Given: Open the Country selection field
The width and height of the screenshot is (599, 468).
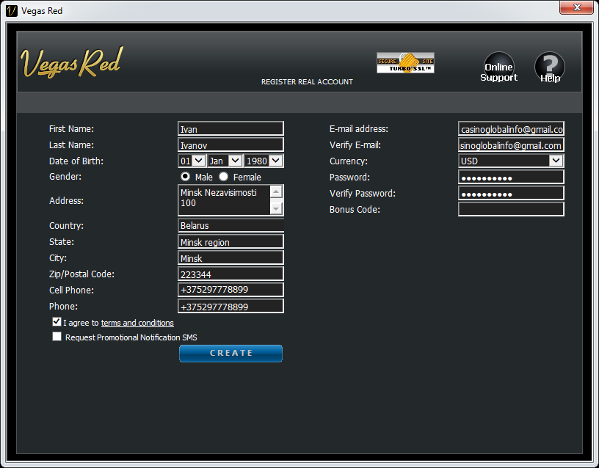Looking at the screenshot, I should (x=230, y=225).
